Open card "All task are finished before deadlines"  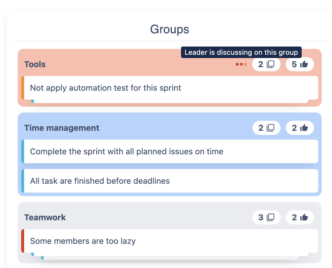pos(100,181)
